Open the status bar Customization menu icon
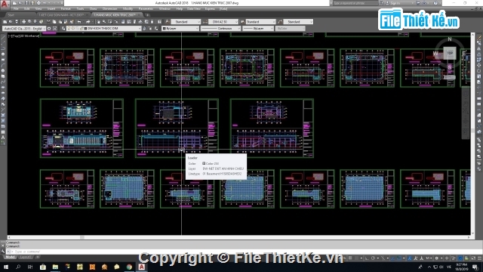Viewport: 483px width, 272px height. (479, 258)
